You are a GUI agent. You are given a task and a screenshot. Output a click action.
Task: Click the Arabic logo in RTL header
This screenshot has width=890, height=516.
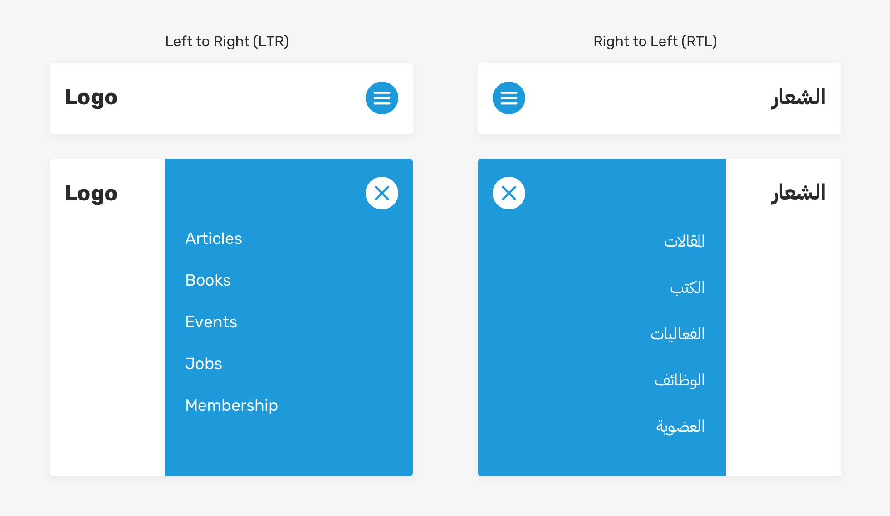[x=798, y=98]
